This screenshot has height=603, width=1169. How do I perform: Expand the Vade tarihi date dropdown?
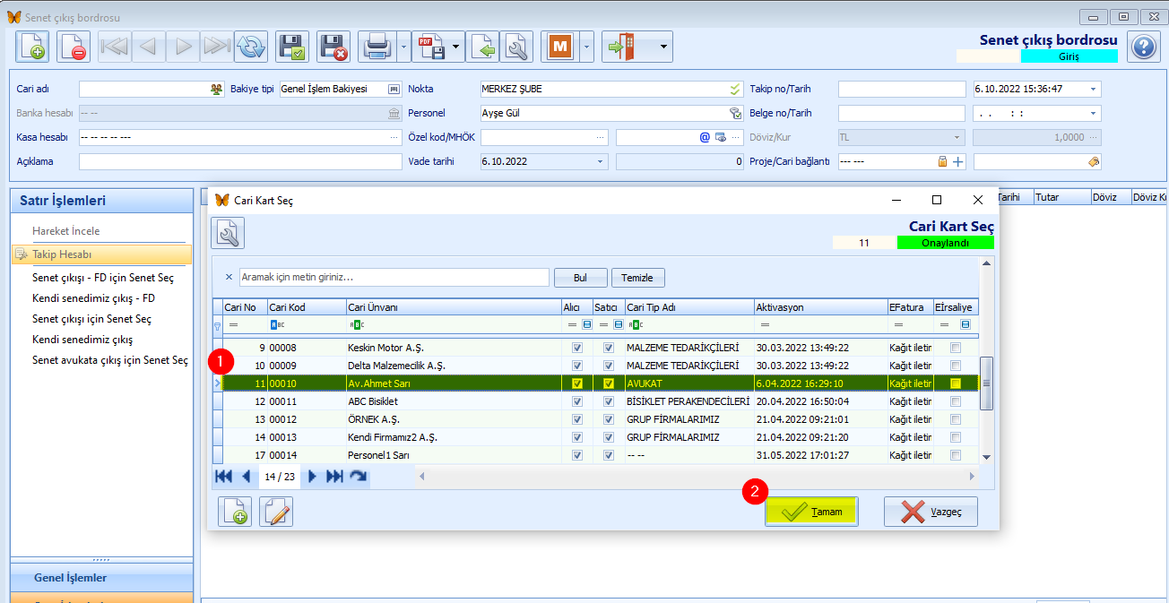(600, 161)
